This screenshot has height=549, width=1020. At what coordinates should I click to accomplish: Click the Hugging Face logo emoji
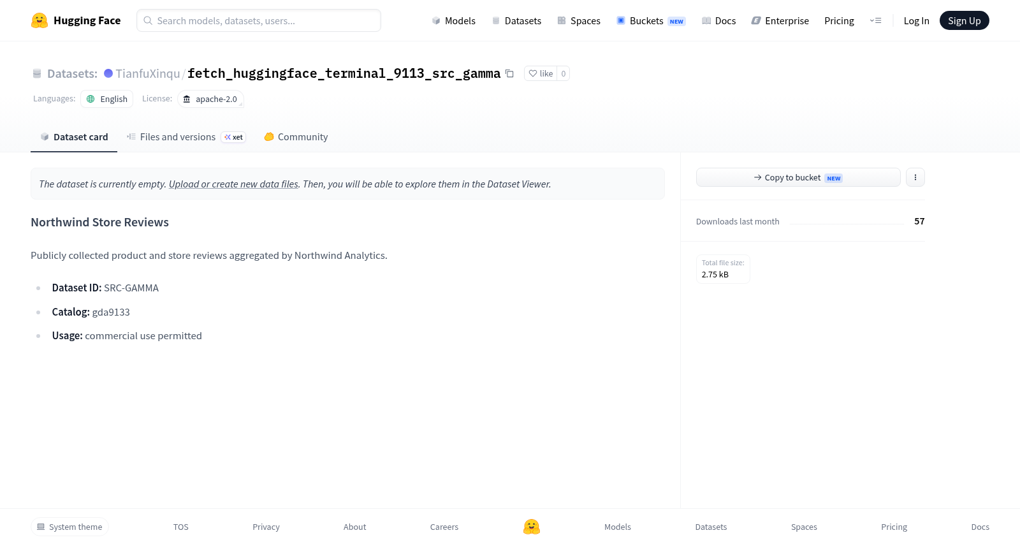click(40, 20)
